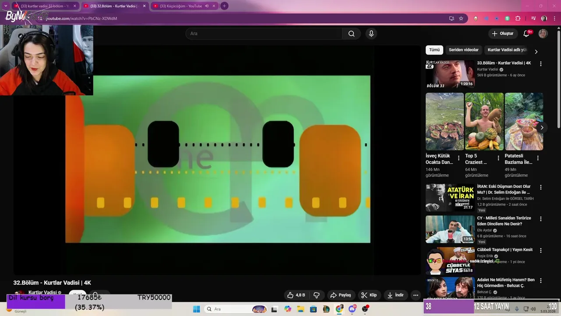Open options for Patatesli Bazlama short

538,158
